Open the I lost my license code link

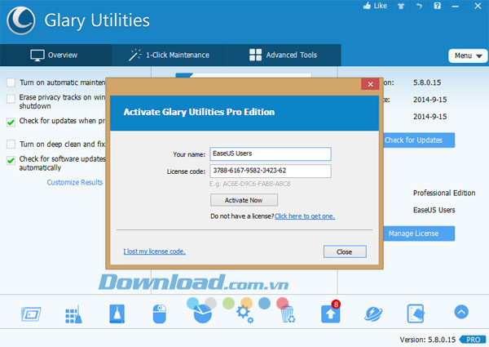point(154,251)
